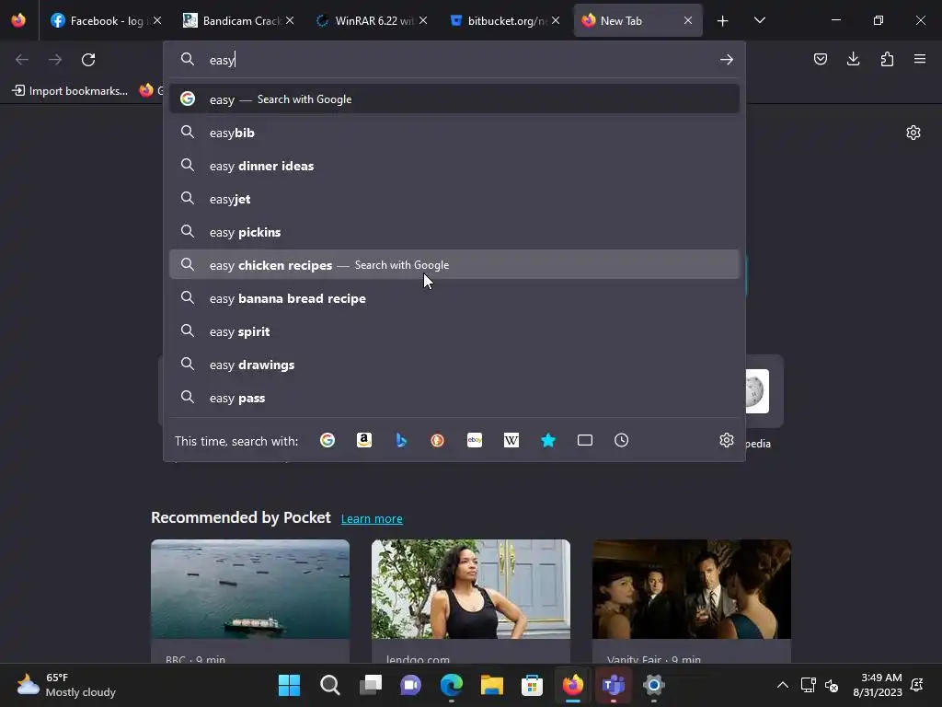Choose the easy banana bread recipe suggestion
The image size is (942, 707).
[x=454, y=298]
